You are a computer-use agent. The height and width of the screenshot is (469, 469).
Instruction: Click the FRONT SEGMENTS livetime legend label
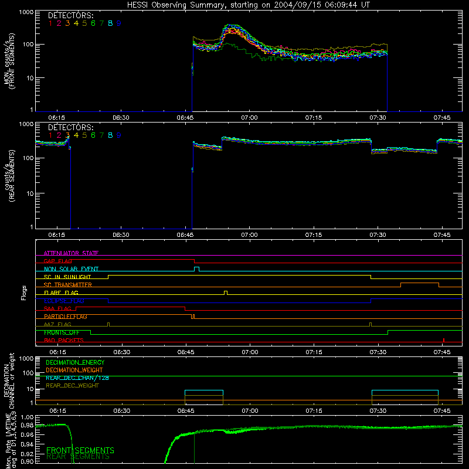pos(80,450)
